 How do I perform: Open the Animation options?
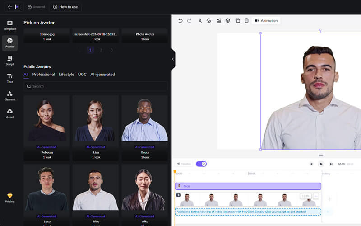point(266,20)
